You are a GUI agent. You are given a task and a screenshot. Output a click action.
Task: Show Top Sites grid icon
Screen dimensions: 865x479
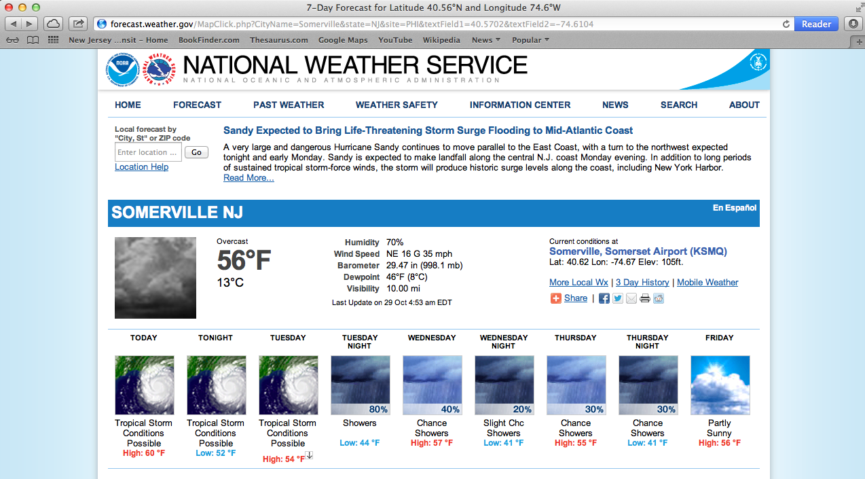(x=53, y=40)
